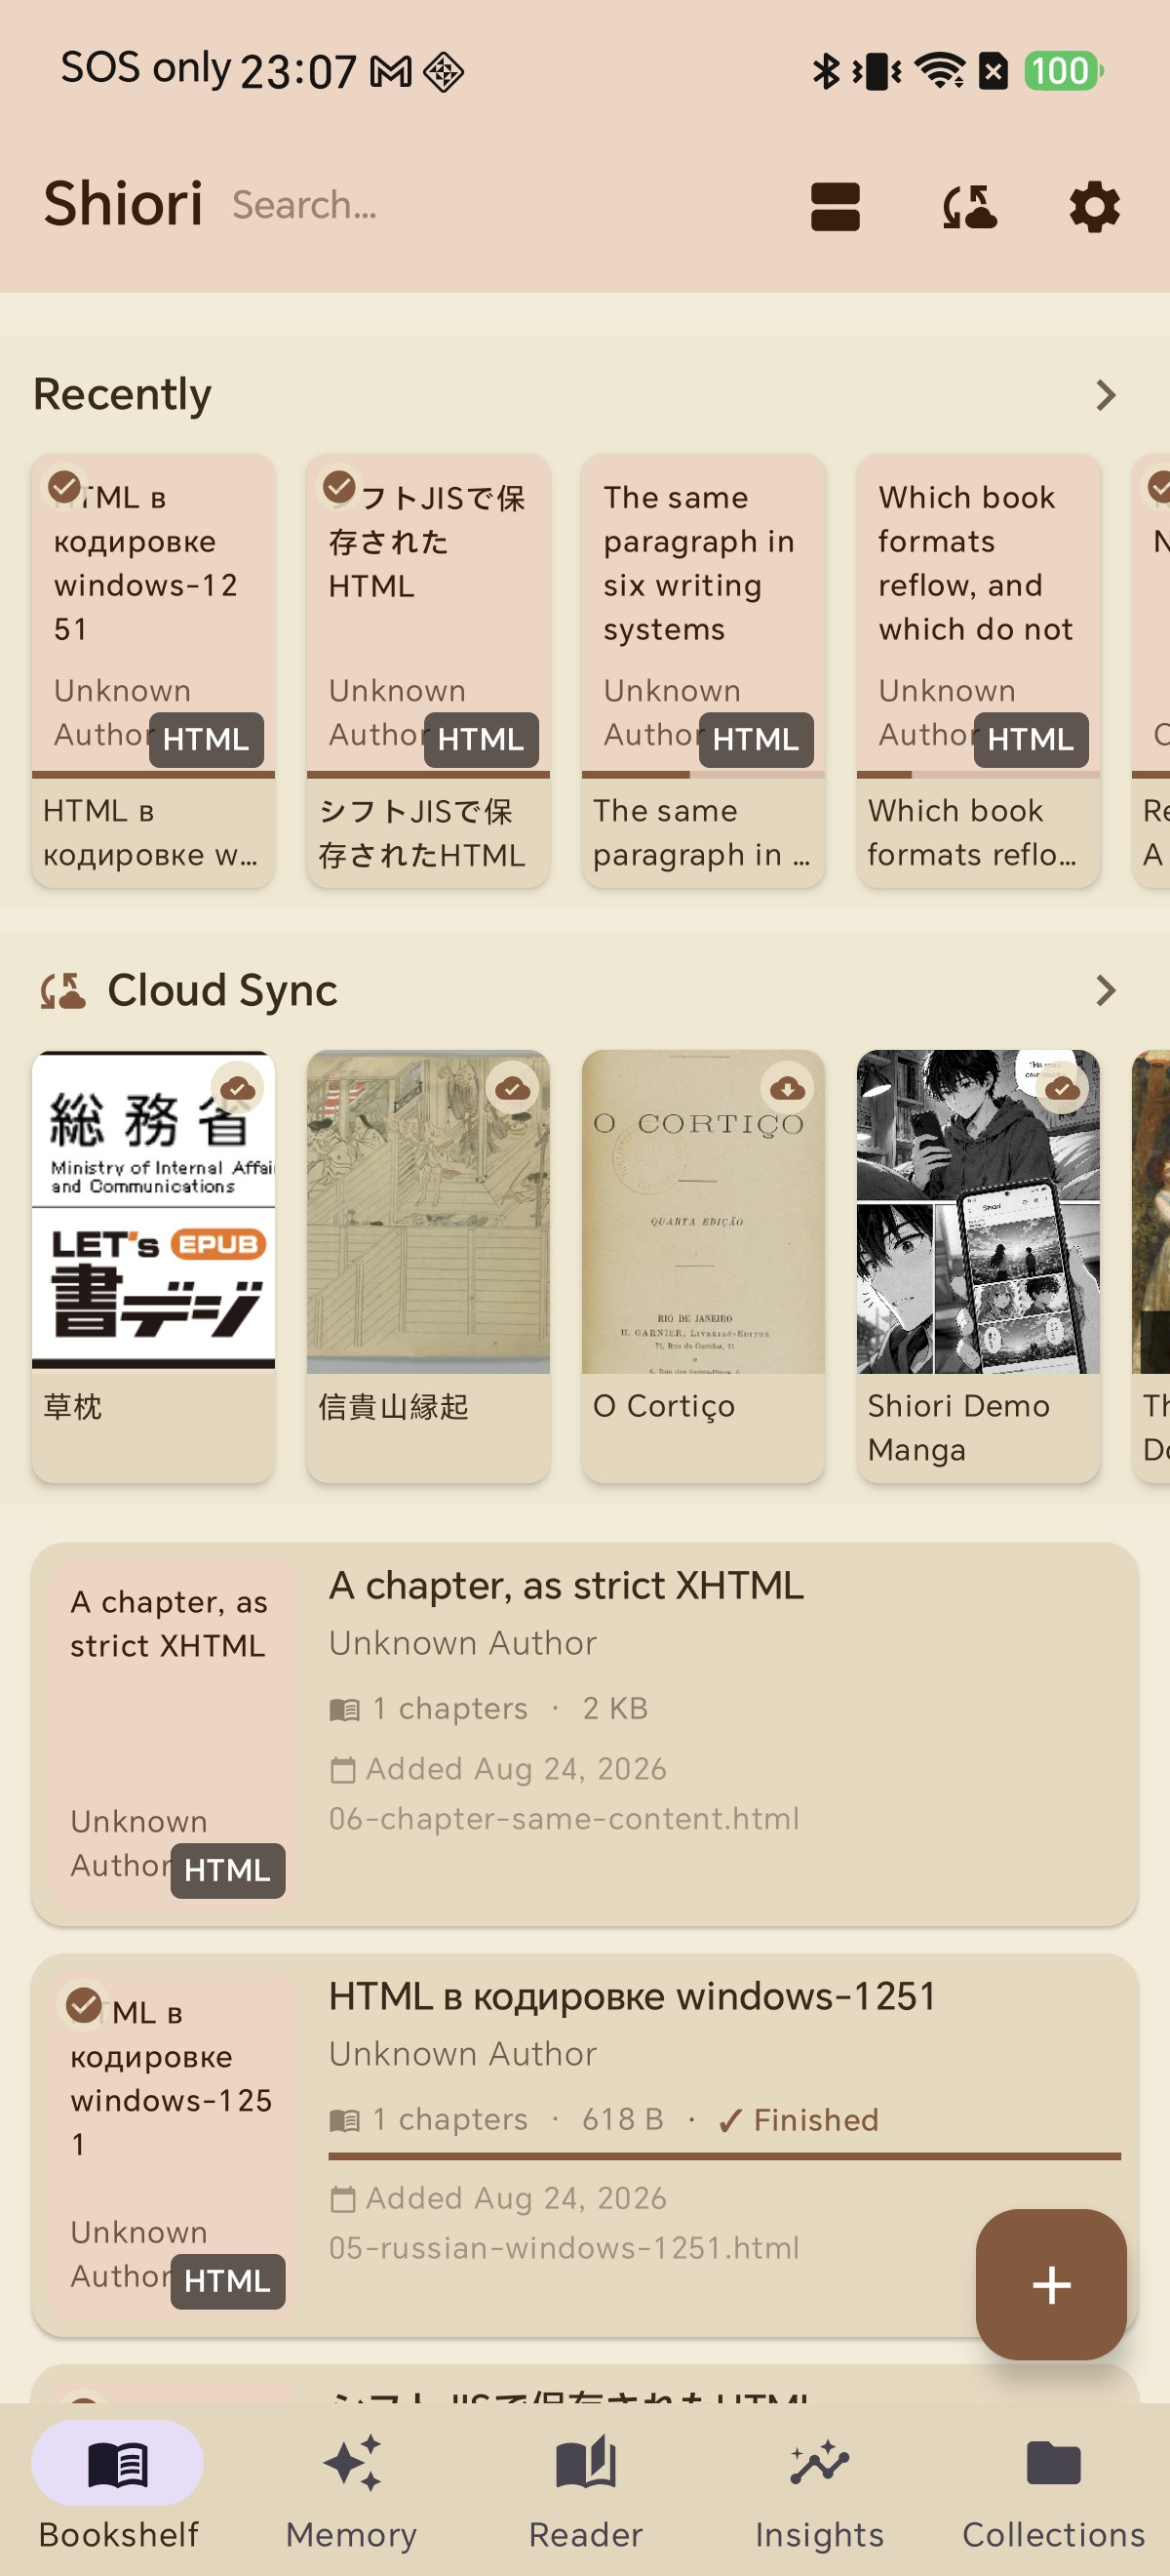Switch to the Memory tab
Image resolution: width=1170 pixels, height=2576 pixels.
(x=351, y=2490)
